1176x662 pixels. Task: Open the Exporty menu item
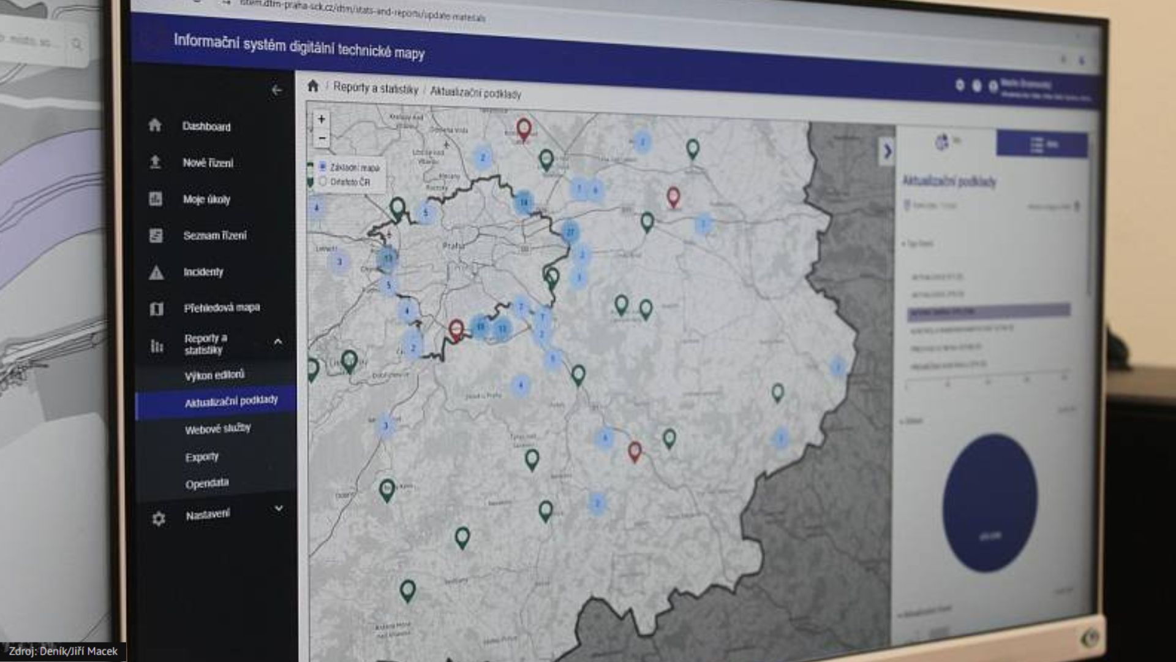[202, 457]
